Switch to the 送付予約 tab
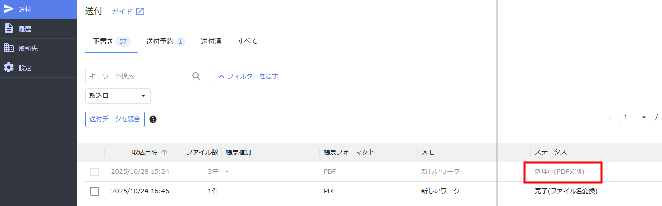 click(x=165, y=41)
